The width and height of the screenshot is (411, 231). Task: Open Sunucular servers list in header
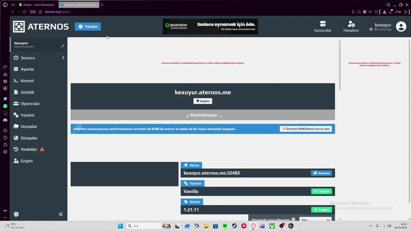coord(323,27)
